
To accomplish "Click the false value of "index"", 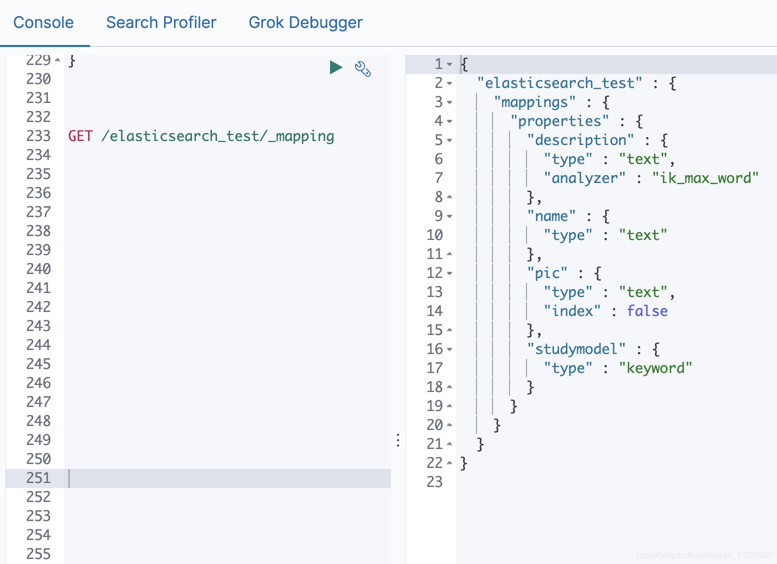I will 647,311.
